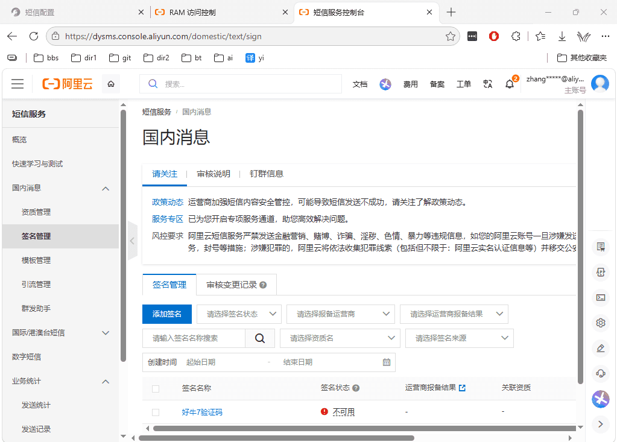Click the signature name search magnifier
Viewport: 617px width, 442px height.
(260, 338)
